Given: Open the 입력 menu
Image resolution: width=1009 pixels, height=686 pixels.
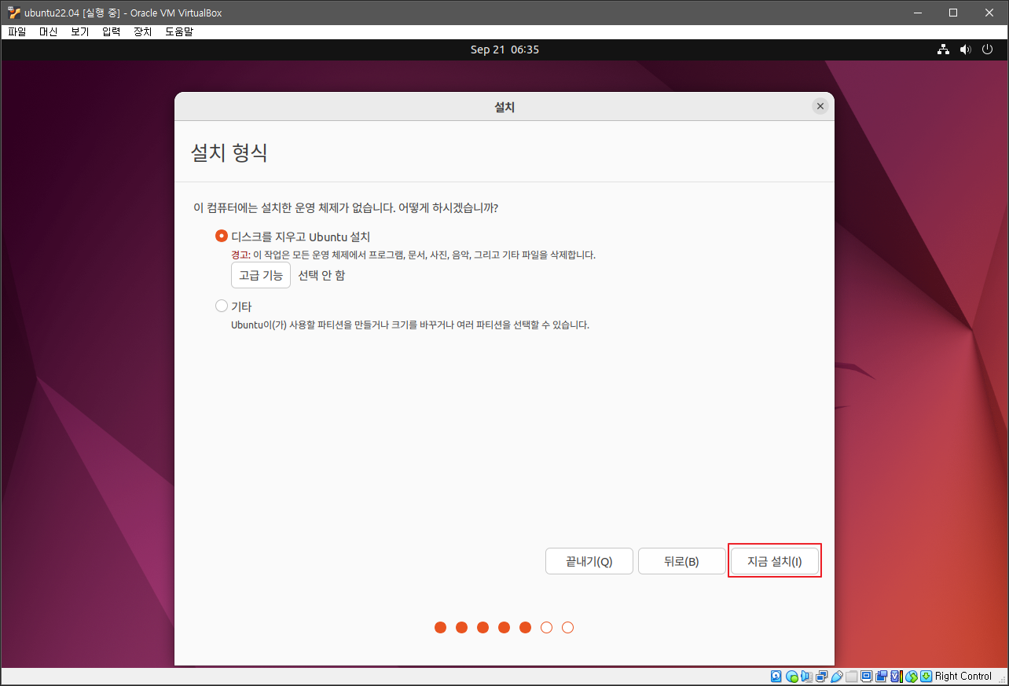Looking at the screenshot, I should click(x=112, y=32).
